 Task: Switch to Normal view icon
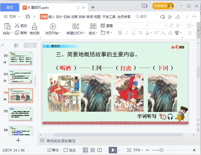click(x=85, y=150)
